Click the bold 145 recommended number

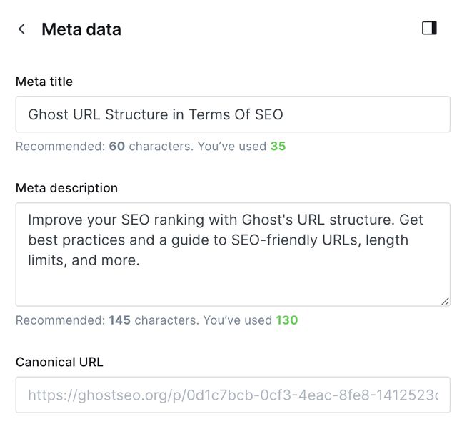coord(119,320)
